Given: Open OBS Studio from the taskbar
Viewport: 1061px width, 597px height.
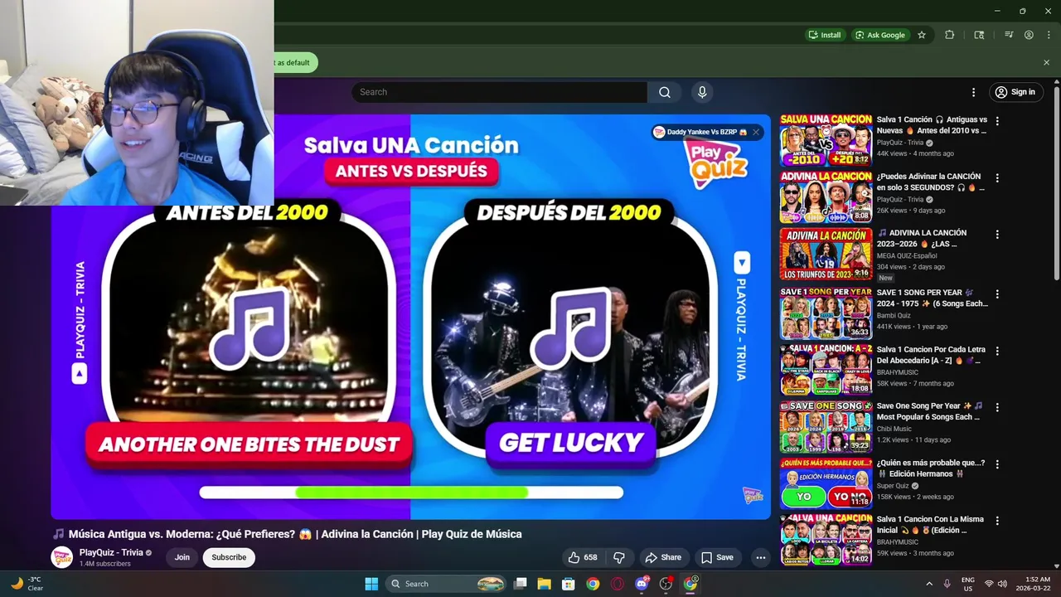Looking at the screenshot, I should (x=666, y=584).
